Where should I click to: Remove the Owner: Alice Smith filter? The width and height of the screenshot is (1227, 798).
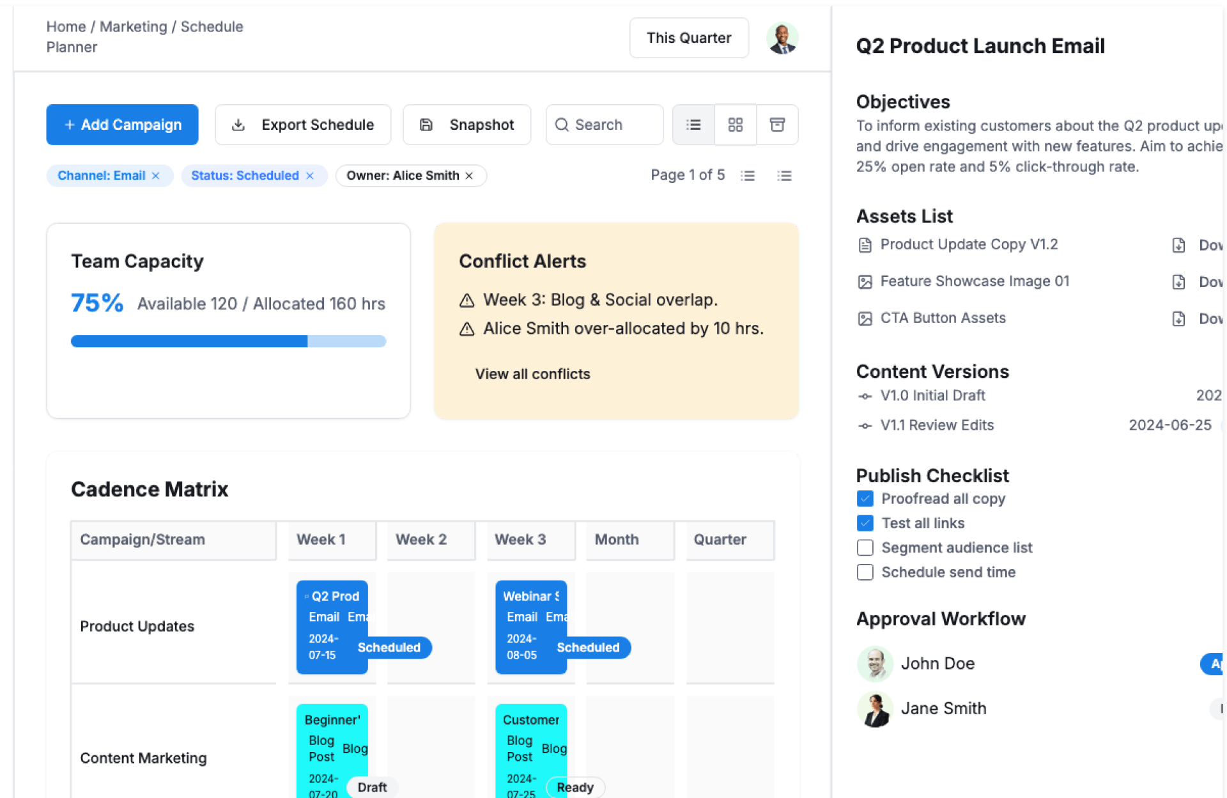pyautogui.click(x=470, y=176)
